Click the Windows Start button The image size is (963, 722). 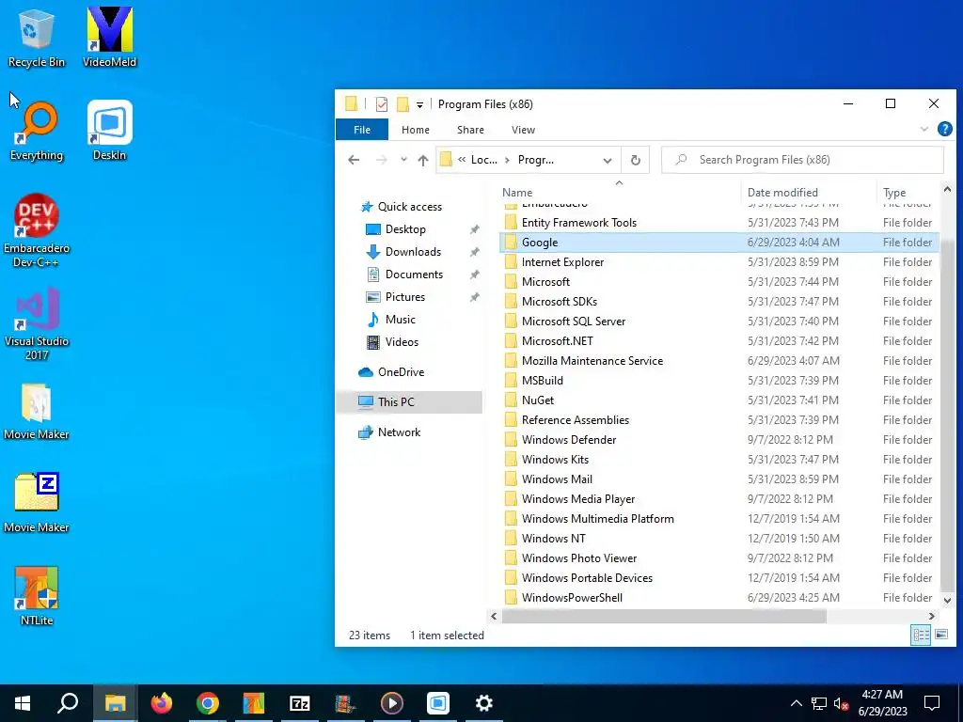(x=23, y=703)
